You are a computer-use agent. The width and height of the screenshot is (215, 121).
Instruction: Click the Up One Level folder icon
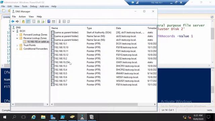coord(23,22)
